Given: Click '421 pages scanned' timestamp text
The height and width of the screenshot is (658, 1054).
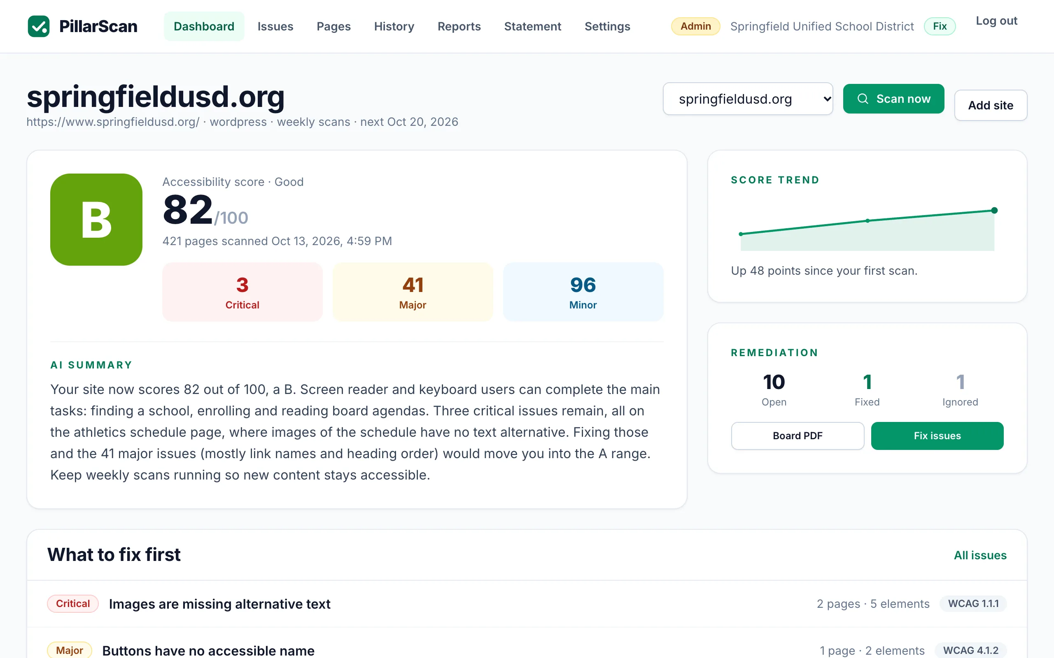Looking at the screenshot, I should [x=277, y=241].
